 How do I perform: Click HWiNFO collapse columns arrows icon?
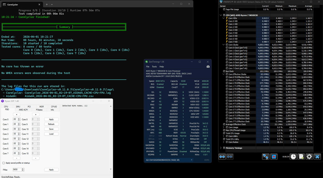230,156
